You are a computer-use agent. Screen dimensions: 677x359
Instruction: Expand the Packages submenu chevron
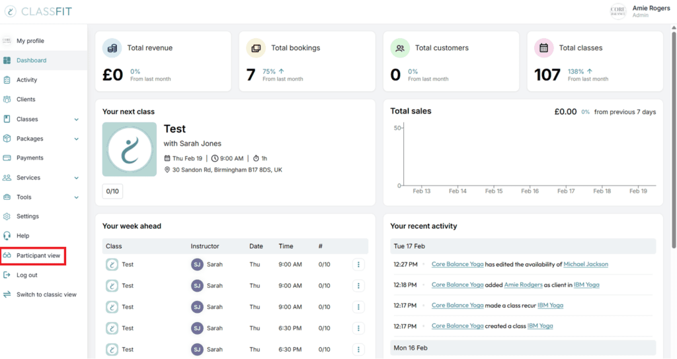[77, 139]
